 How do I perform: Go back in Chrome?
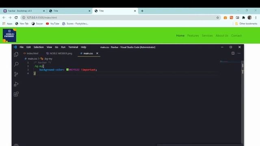4,17
